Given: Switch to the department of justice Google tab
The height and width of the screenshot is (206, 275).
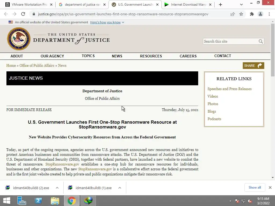Looking at the screenshot, I should [x=82, y=5].
